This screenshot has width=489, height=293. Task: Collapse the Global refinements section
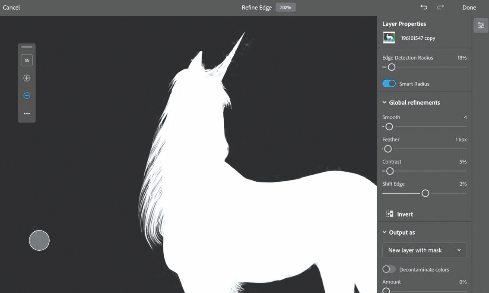pos(384,103)
